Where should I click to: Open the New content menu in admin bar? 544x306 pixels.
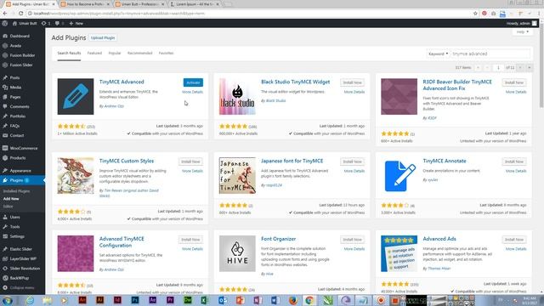[76, 23]
